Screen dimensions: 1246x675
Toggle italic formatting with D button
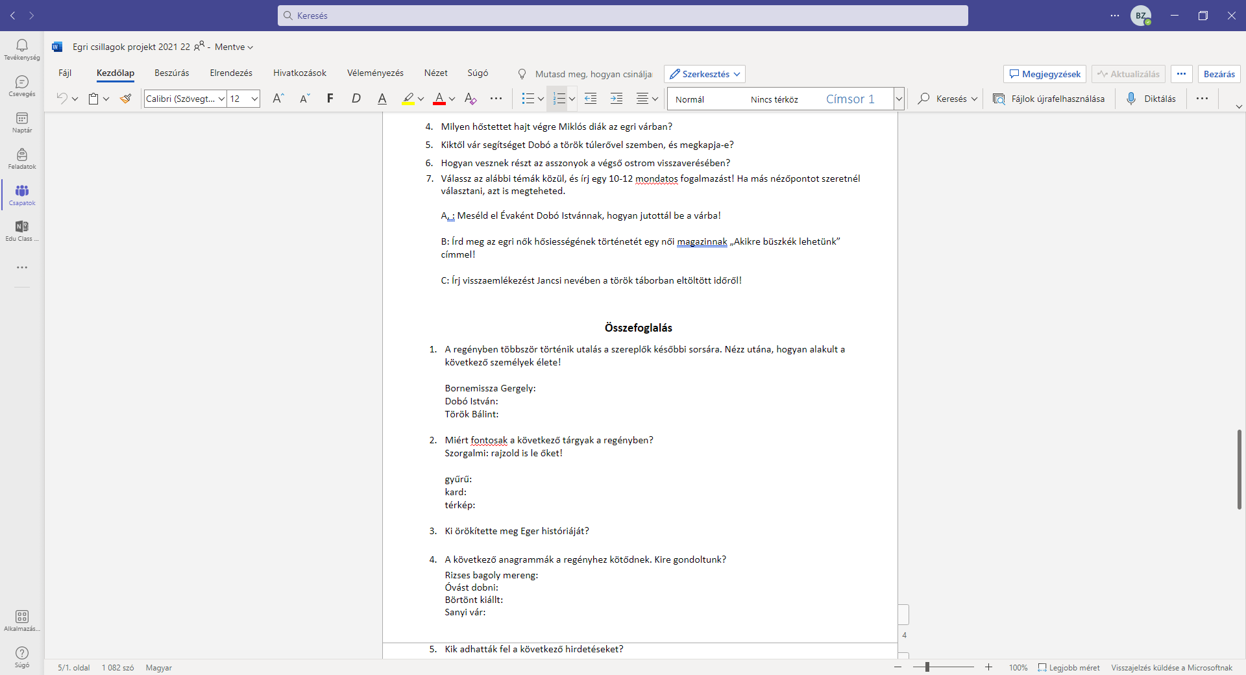click(356, 99)
